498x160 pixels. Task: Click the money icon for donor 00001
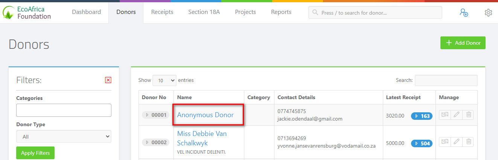445,115
